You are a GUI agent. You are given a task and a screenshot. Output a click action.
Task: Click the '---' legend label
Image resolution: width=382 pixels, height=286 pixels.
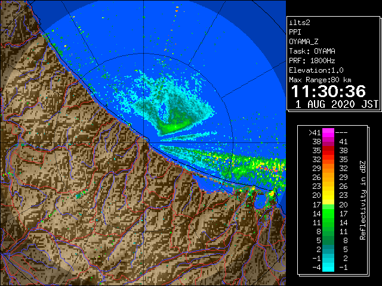coord(341,132)
